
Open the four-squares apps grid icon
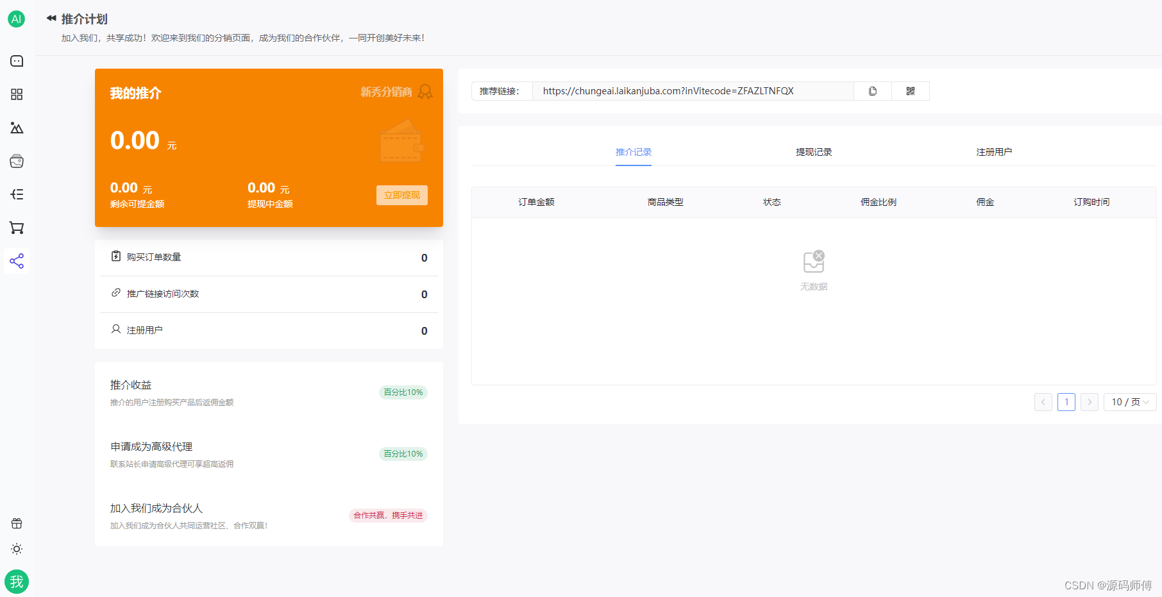coord(17,94)
